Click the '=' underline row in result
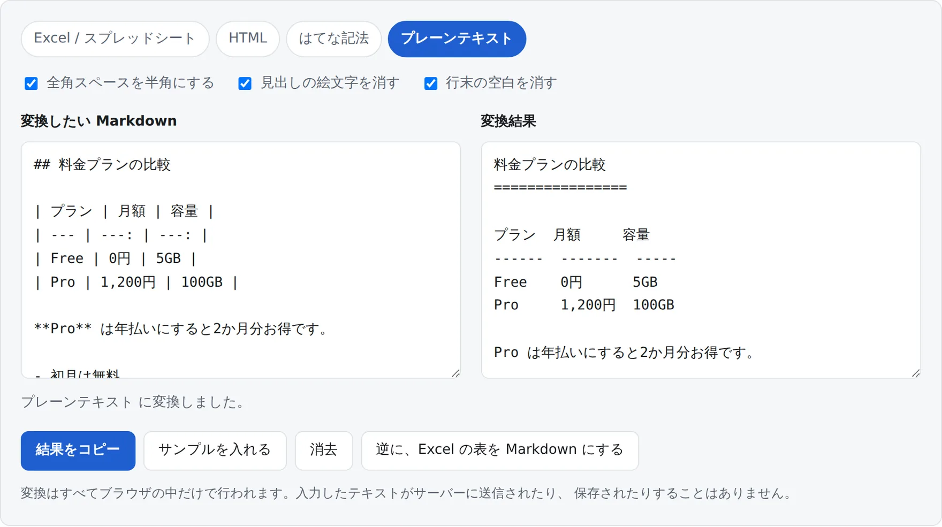The image size is (942, 527). click(x=560, y=188)
